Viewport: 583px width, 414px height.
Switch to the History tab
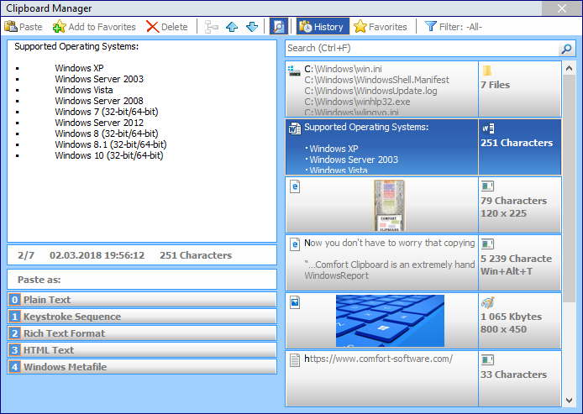pos(323,27)
